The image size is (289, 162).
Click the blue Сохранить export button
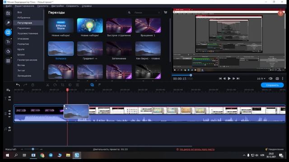(272, 85)
